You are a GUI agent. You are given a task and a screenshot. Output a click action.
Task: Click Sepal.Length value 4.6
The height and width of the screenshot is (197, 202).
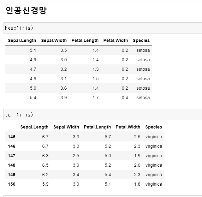33,79
